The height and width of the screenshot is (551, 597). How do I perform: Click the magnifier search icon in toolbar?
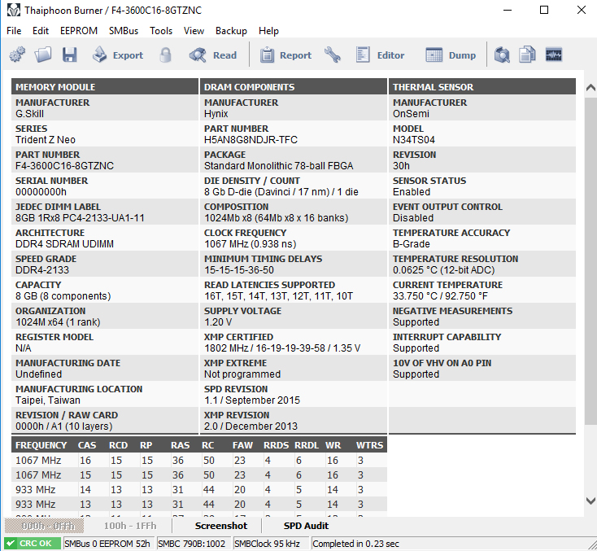click(x=502, y=55)
